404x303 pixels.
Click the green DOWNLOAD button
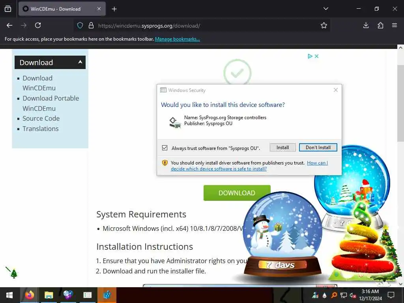237,193
